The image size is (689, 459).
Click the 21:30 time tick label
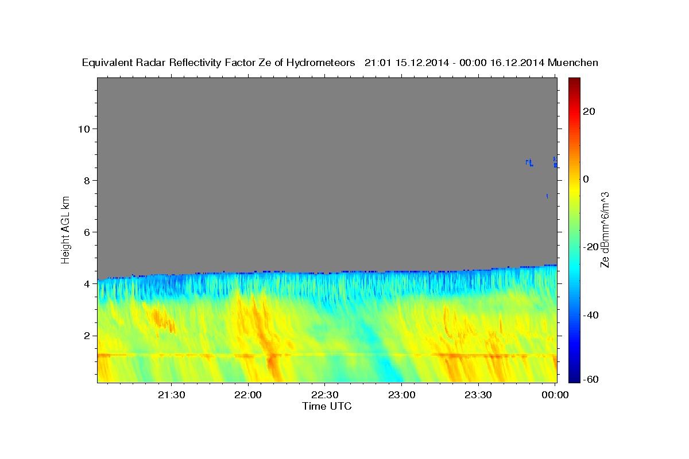(171, 395)
